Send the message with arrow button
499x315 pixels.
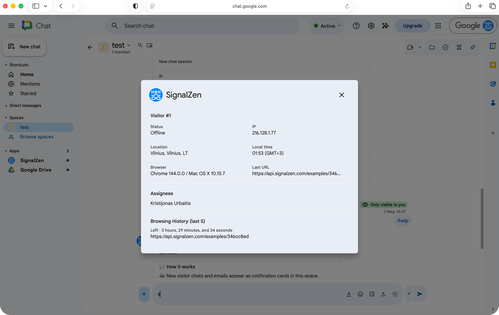click(420, 294)
